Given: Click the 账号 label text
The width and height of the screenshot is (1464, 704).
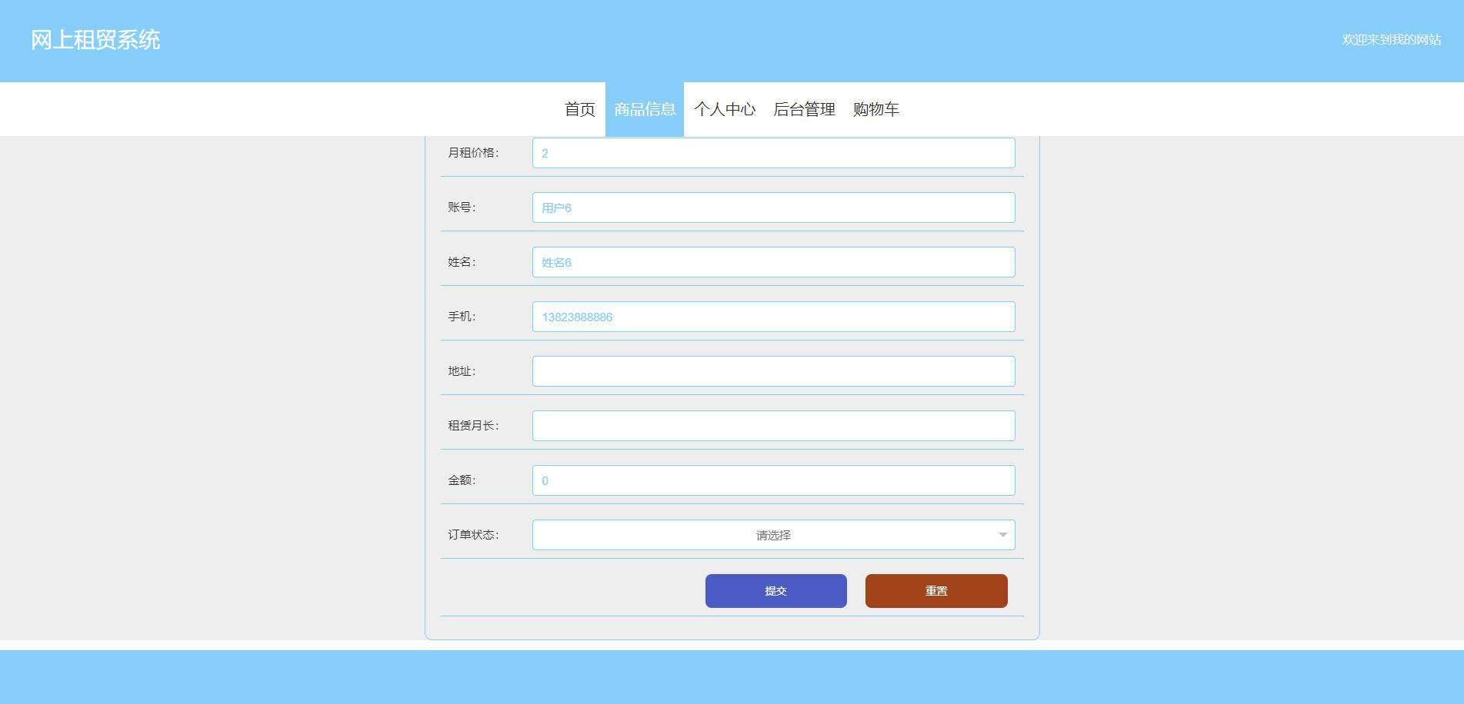Looking at the screenshot, I should (x=462, y=208).
